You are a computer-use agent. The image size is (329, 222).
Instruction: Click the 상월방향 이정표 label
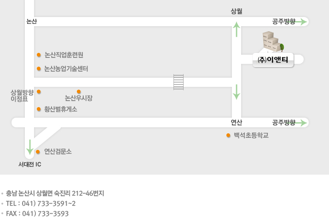click(22, 96)
